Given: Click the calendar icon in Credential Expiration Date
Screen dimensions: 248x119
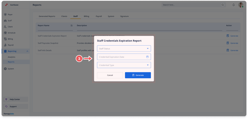Looking at the screenshot, I should [147, 57].
